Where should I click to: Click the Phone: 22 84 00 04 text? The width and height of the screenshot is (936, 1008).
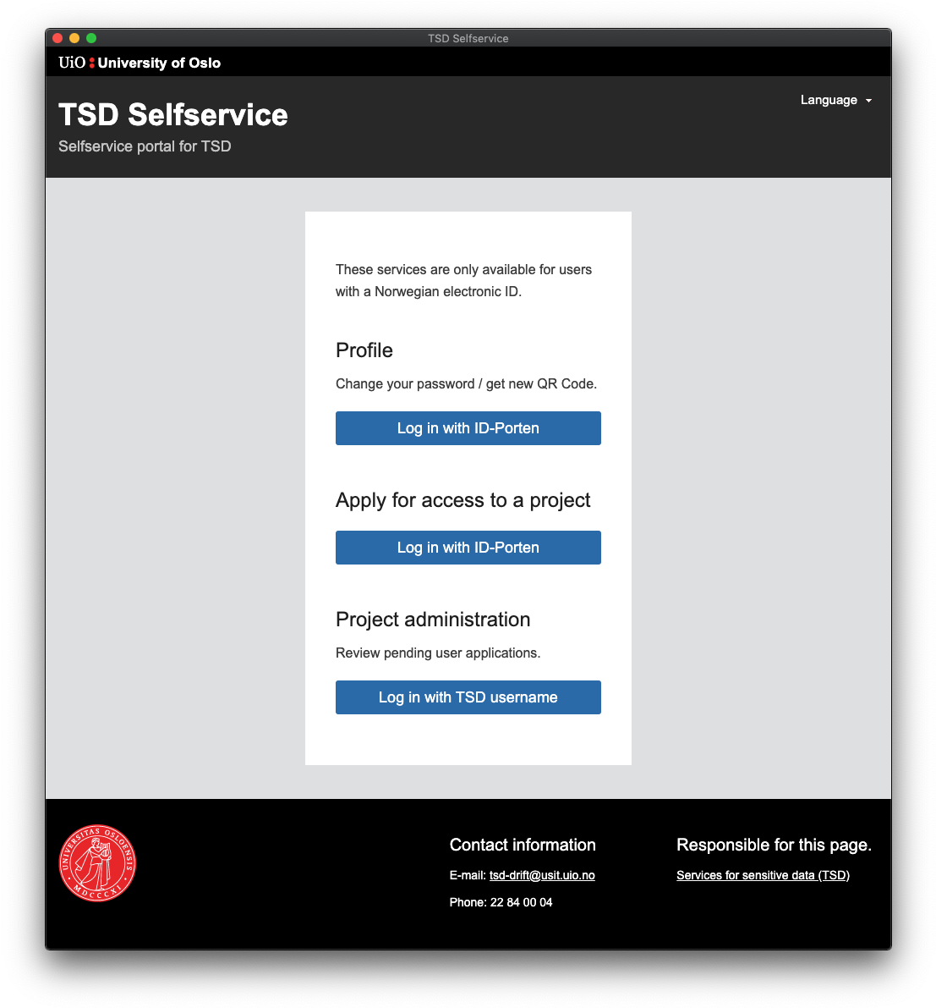(501, 902)
